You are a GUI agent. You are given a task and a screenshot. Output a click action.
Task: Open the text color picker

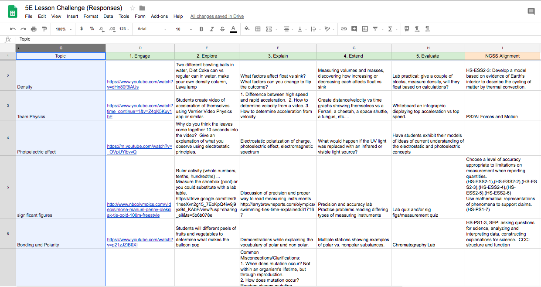233,29
